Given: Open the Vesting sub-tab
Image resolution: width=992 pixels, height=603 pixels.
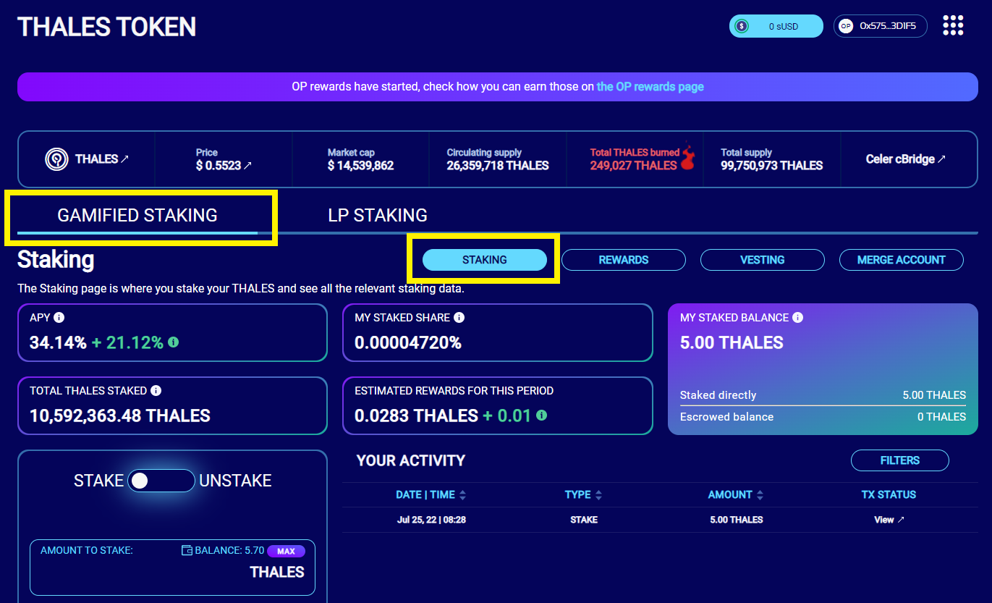Looking at the screenshot, I should (763, 260).
